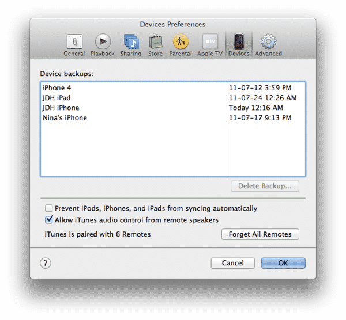Open the Sharing preferences icon
This screenshot has height=320, width=346.
point(130,45)
